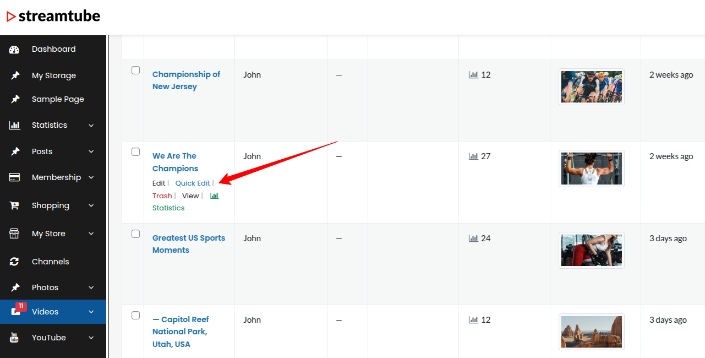This screenshot has width=705, height=358.
Task: Click the Membership card icon
Action: click(x=14, y=178)
